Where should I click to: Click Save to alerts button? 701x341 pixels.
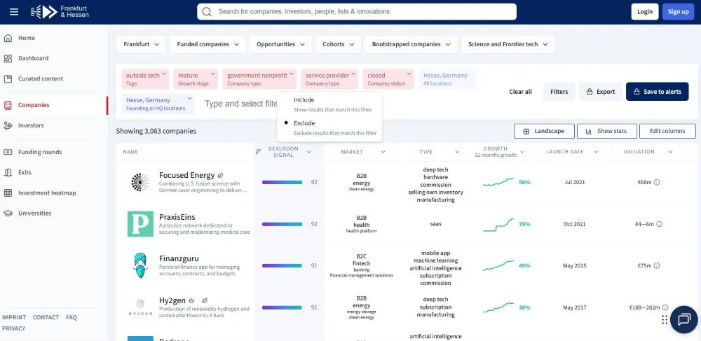(x=658, y=92)
